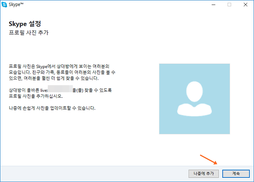Click the 계속 (Continue) button
This screenshot has width=254, height=182.
(x=236, y=174)
